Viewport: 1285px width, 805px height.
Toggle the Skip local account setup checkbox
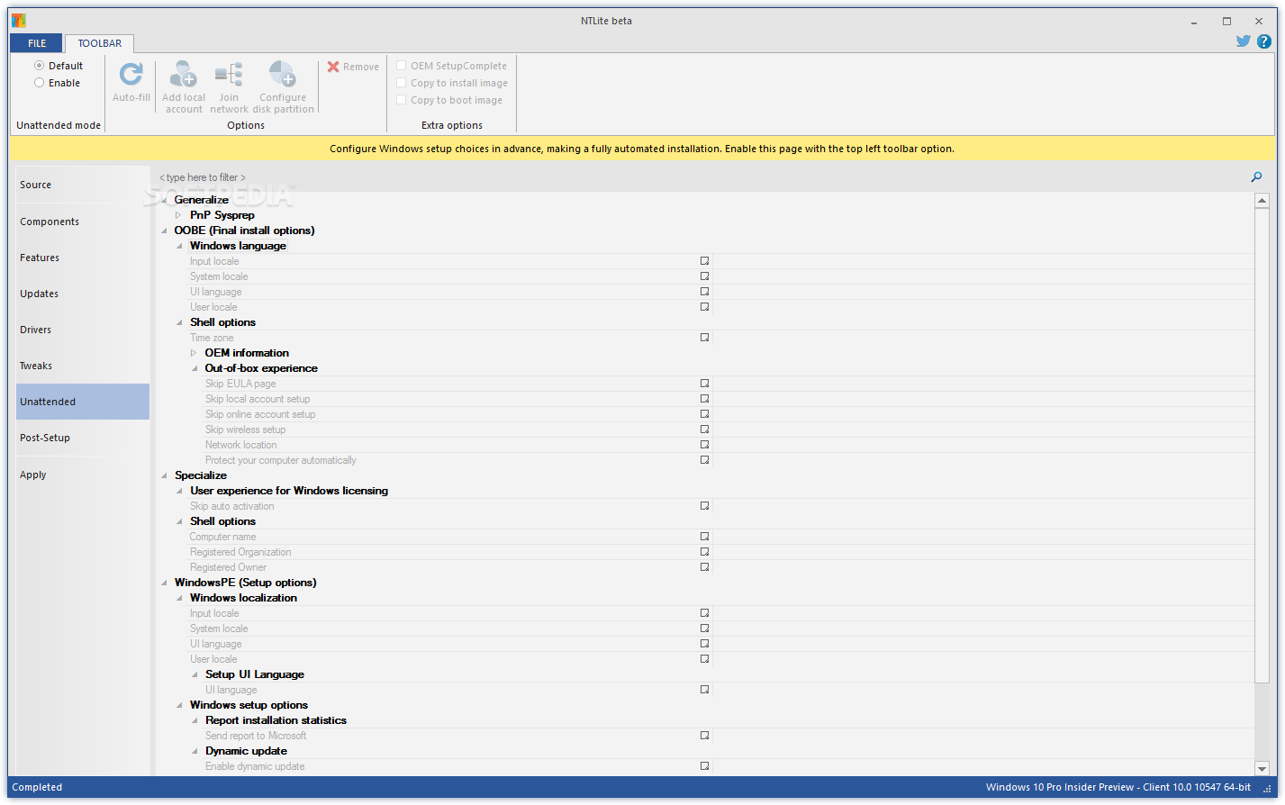705,399
